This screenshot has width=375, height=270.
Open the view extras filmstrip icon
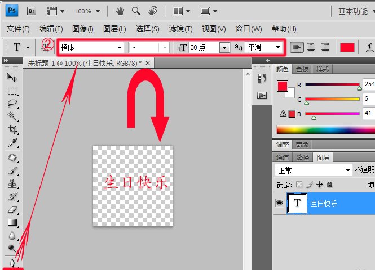tap(52, 11)
